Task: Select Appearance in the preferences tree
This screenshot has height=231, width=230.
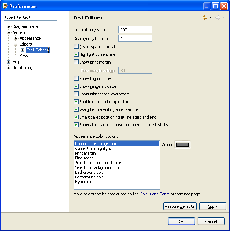Action: tap(30, 38)
